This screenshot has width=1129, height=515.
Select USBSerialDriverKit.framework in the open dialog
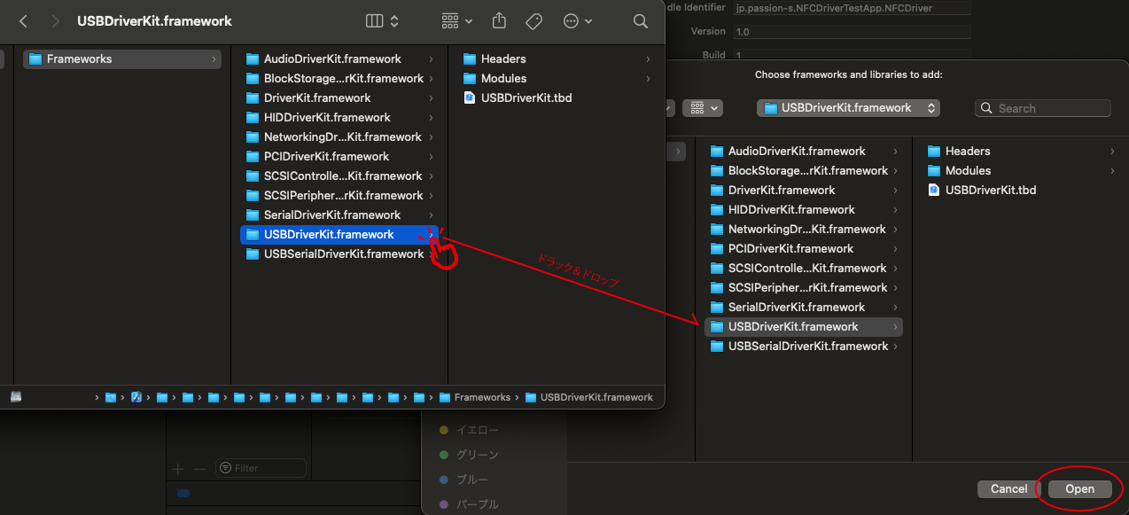[807, 346]
